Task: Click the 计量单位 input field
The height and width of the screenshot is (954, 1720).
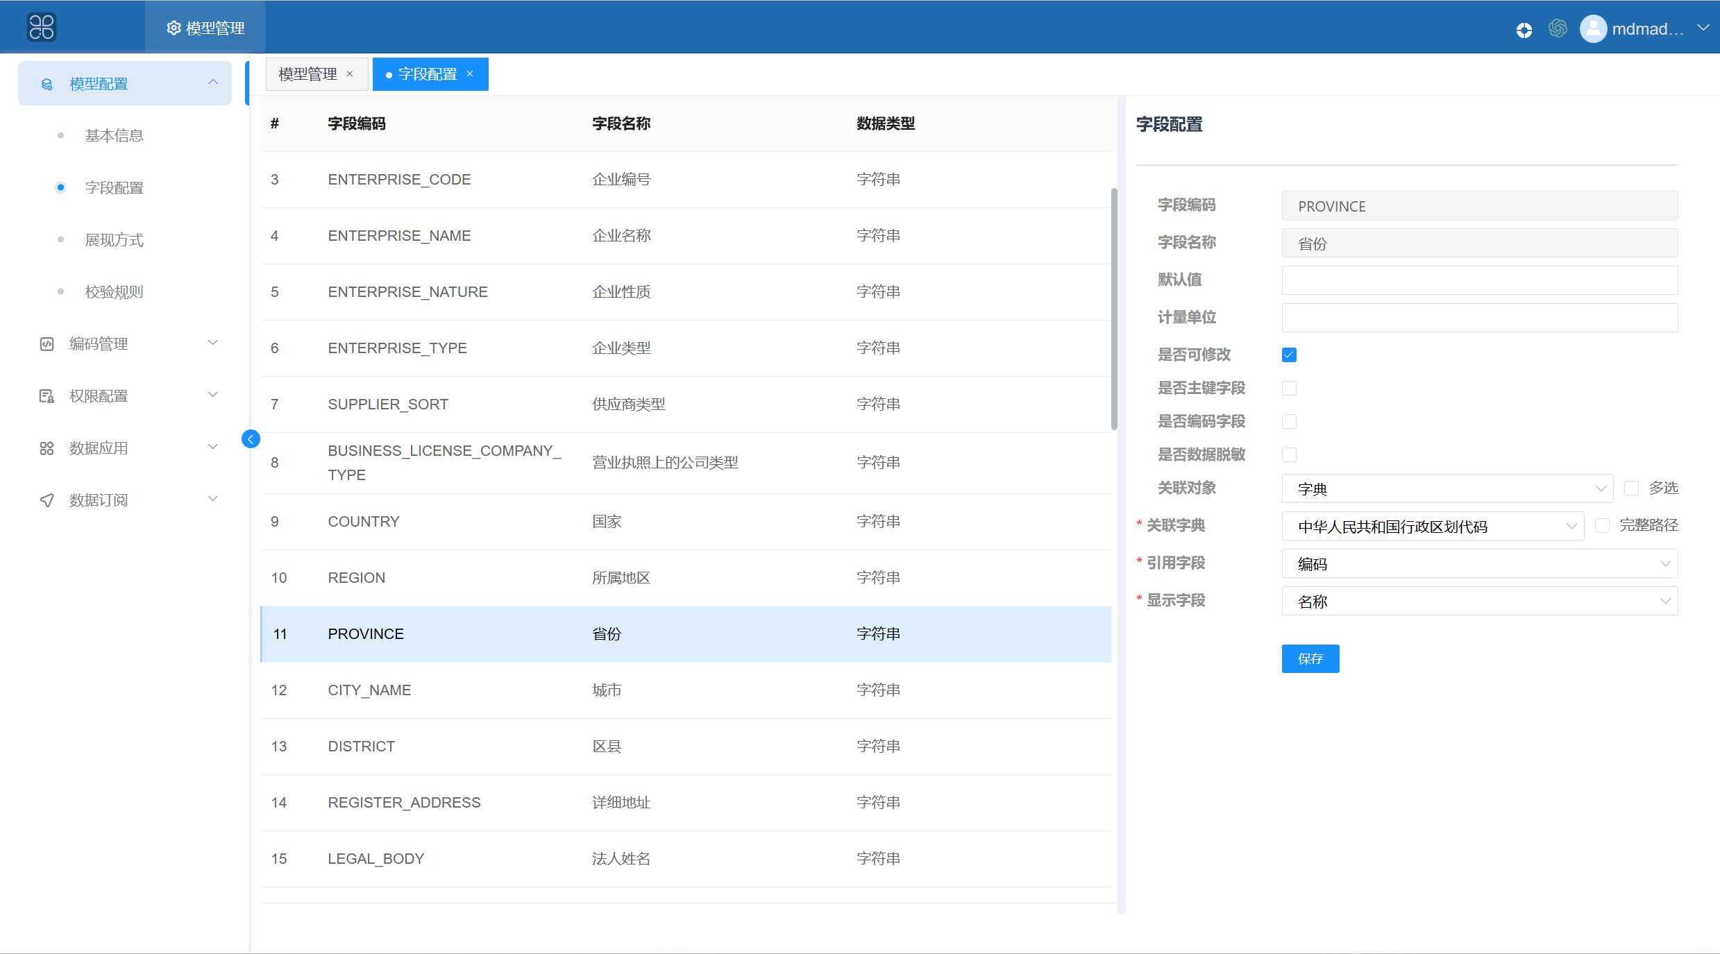Action: (1480, 318)
